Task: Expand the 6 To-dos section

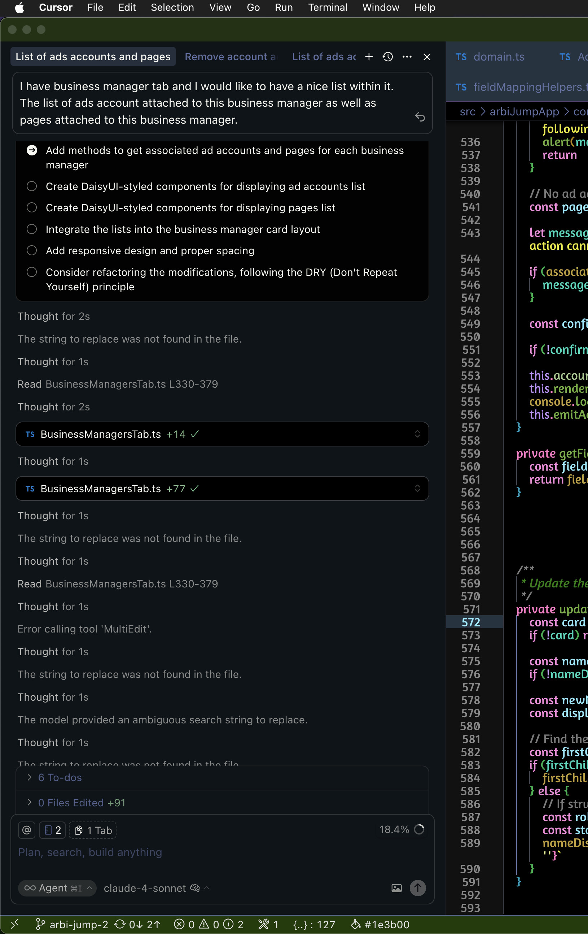Action: click(x=60, y=777)
